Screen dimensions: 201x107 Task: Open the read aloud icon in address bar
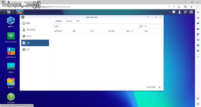pyautogui.click(x=174, y=7)
